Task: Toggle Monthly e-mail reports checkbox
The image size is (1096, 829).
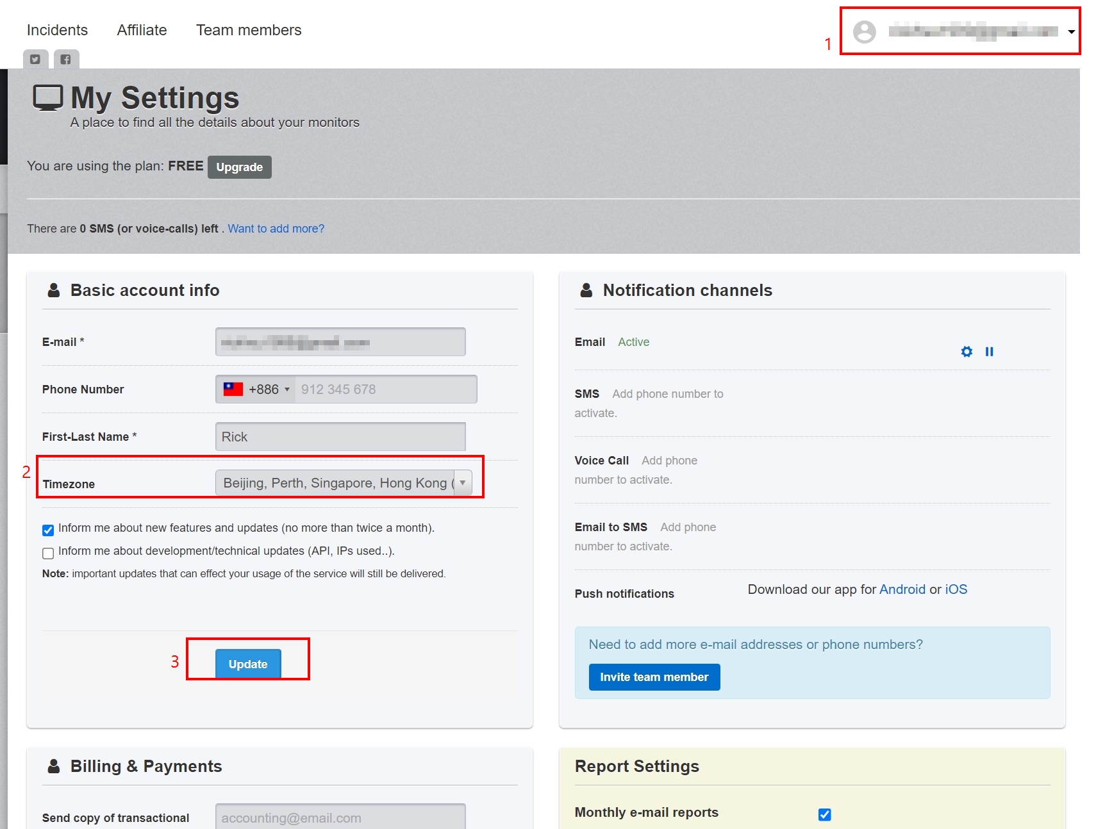Action: coord(824,814)
